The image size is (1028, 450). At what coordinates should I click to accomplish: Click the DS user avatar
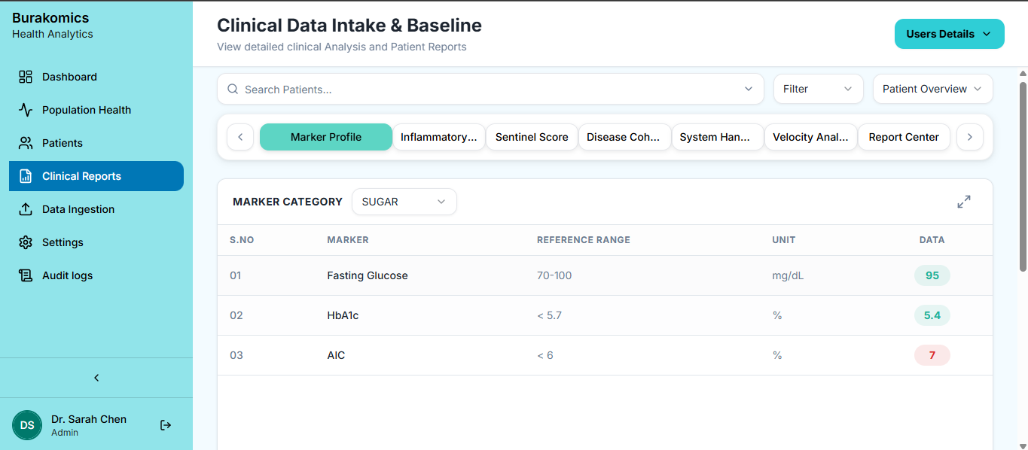27,425
